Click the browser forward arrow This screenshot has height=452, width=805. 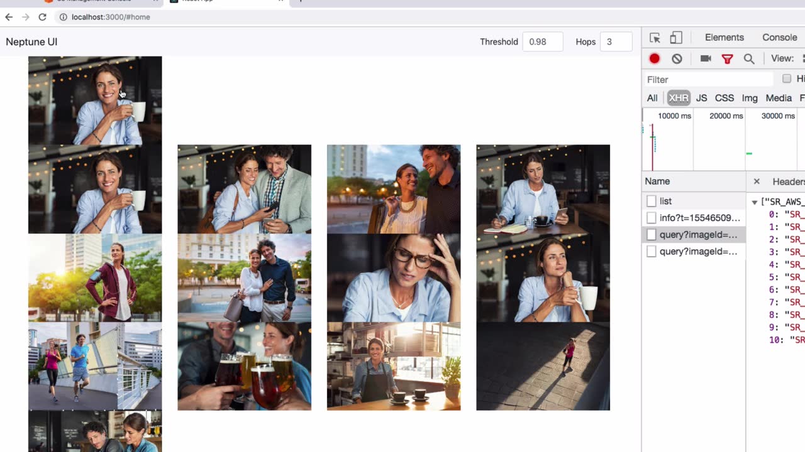(x=25, y=17)
